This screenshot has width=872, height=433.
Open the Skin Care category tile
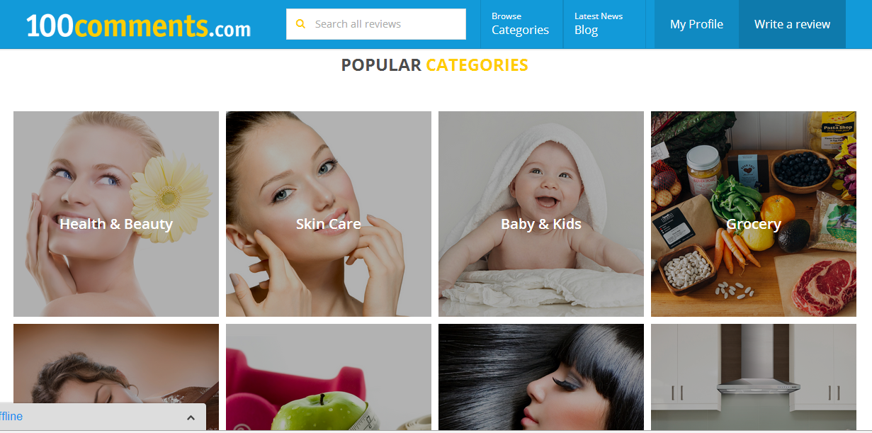coord(329,214)
